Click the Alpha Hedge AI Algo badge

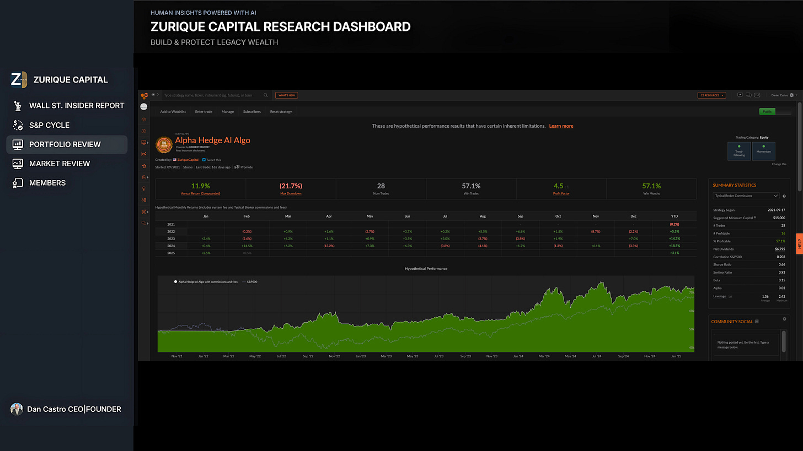(164, 145)
